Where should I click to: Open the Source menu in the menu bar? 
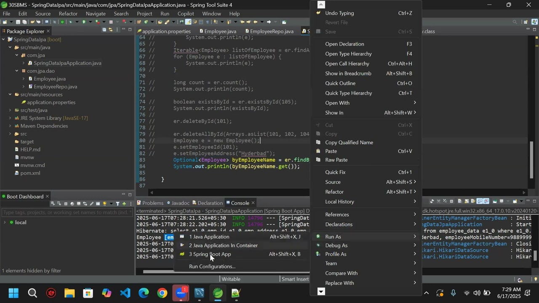point(43,13)
